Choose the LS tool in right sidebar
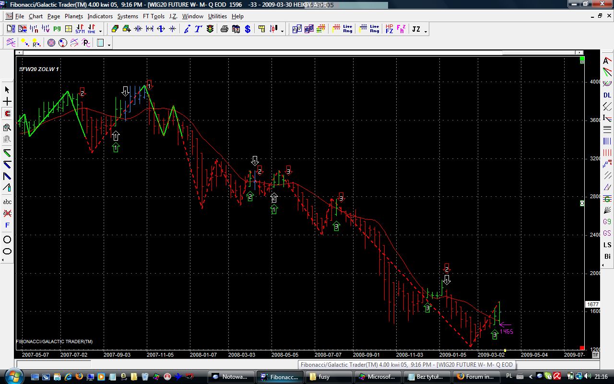Image resolution: width=614 pixels, height=384 pixels. pos(607,245)
